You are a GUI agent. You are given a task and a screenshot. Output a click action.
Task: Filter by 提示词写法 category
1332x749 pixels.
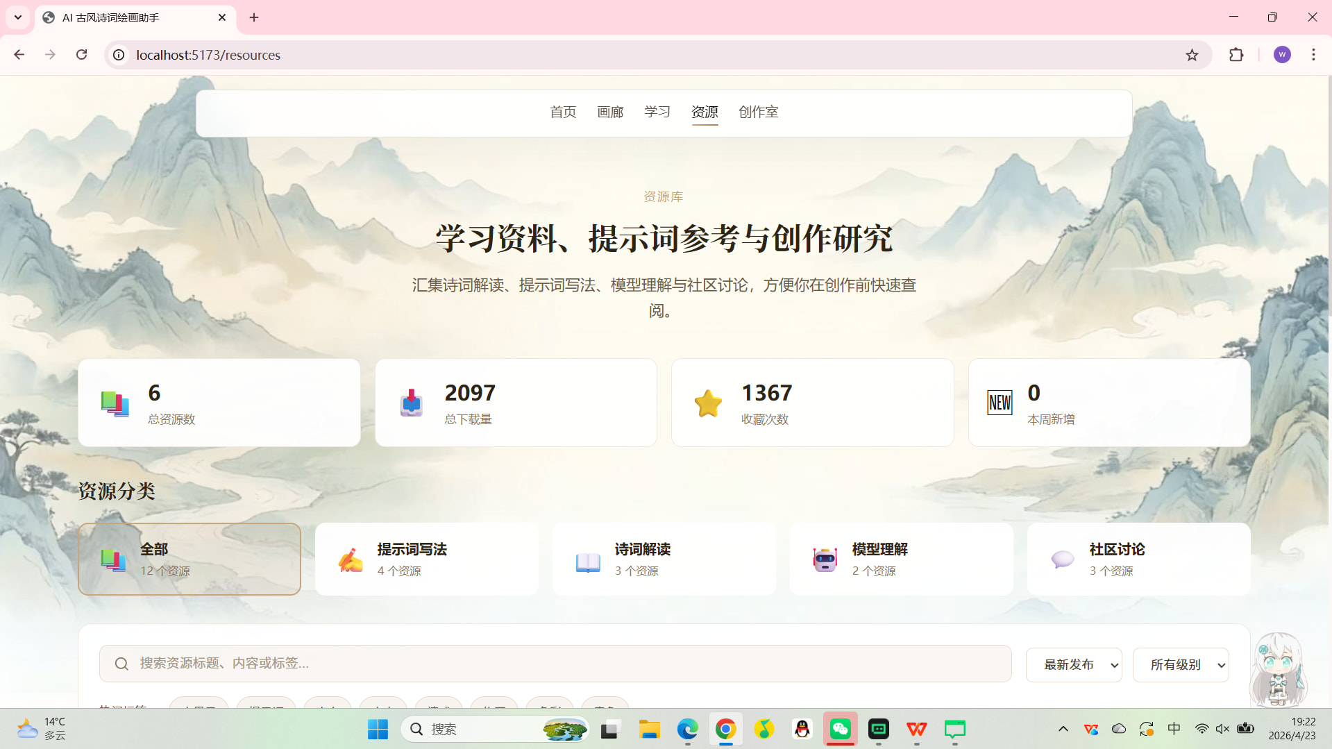(x=427, y=559)
